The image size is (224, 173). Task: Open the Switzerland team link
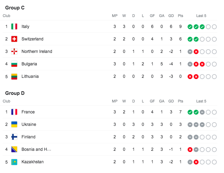pyautogui.click(x=32, y=39)
